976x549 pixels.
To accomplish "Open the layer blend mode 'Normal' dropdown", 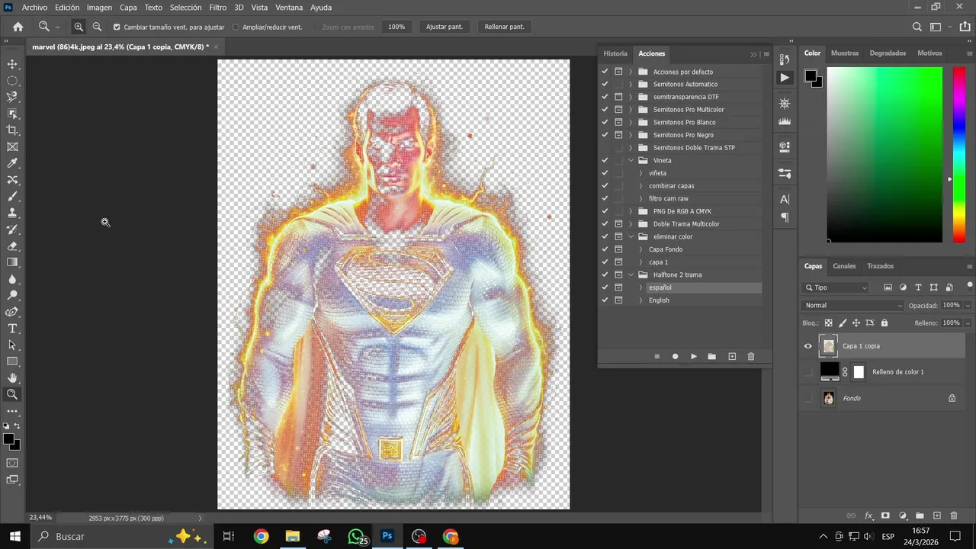I will coord(853,305).
